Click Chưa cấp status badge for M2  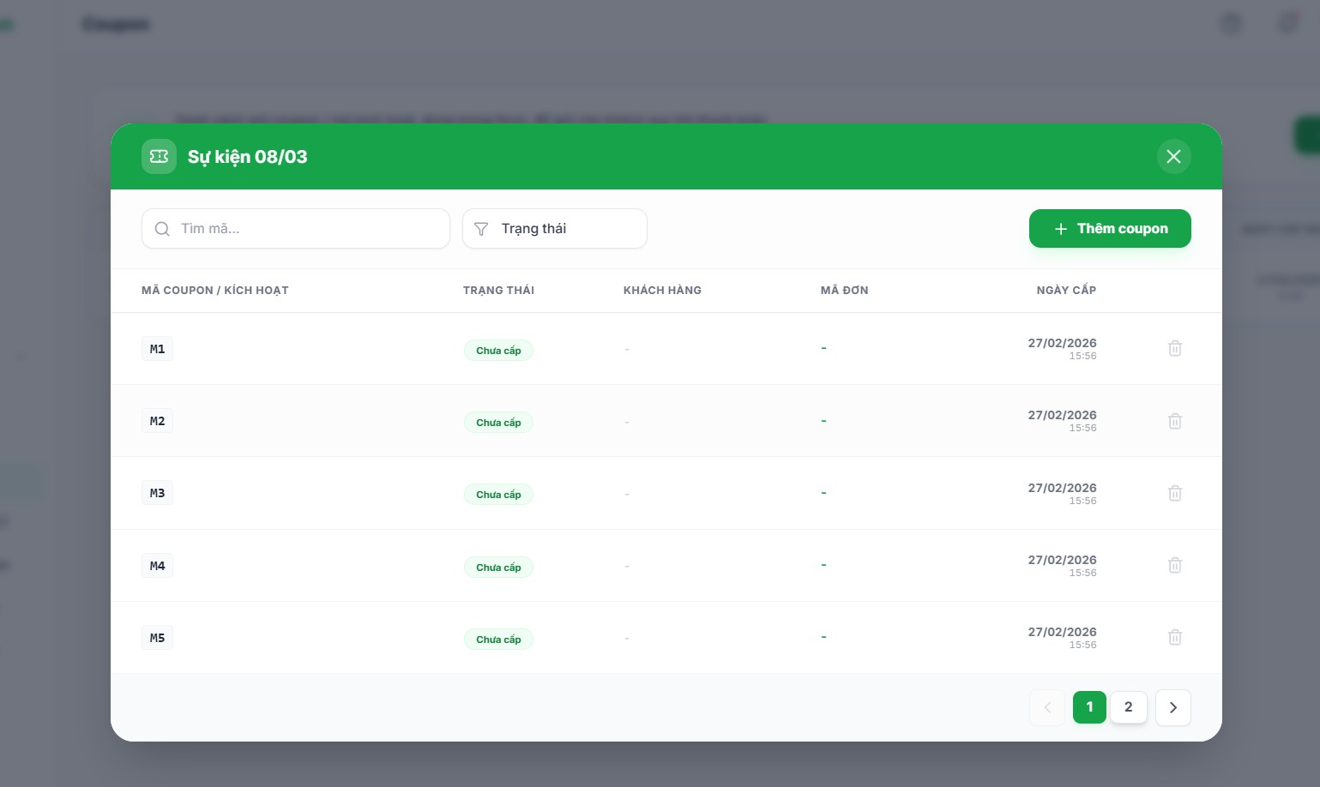pyautogui.click(x=498, y=423)
